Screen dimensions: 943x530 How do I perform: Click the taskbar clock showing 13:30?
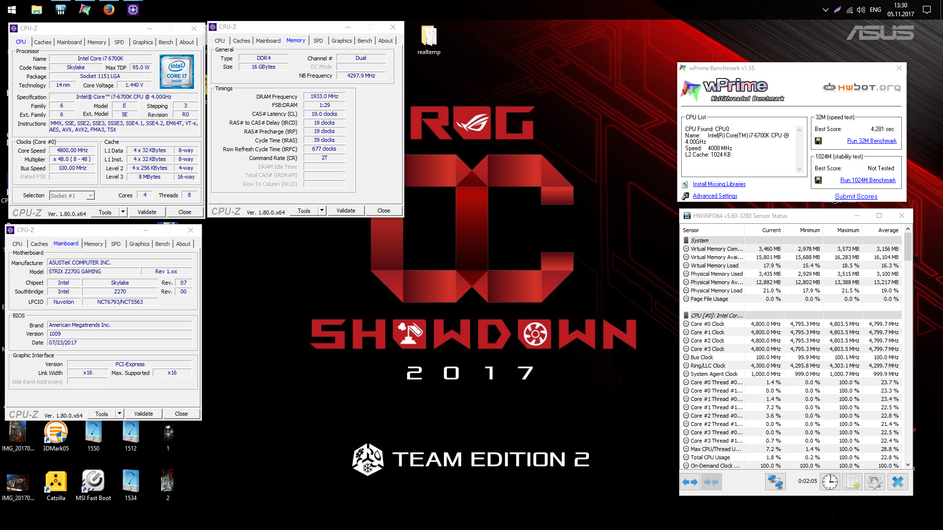(901, 10)
